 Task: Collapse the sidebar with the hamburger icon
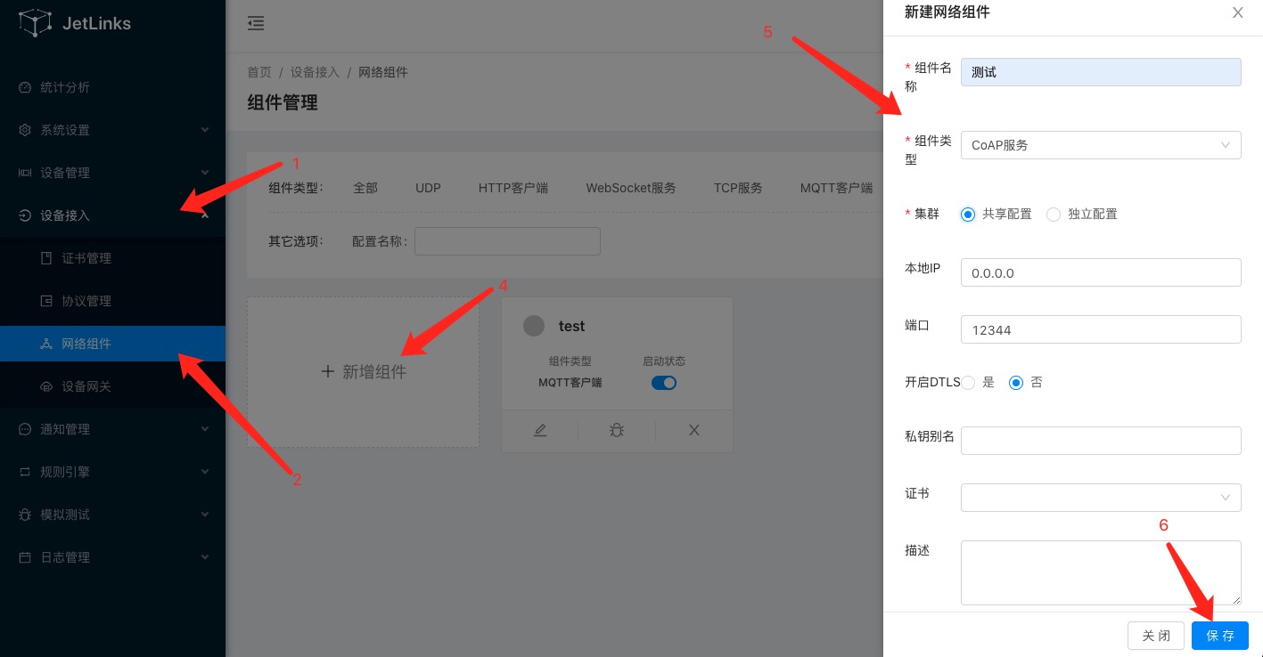pos(256,23)
